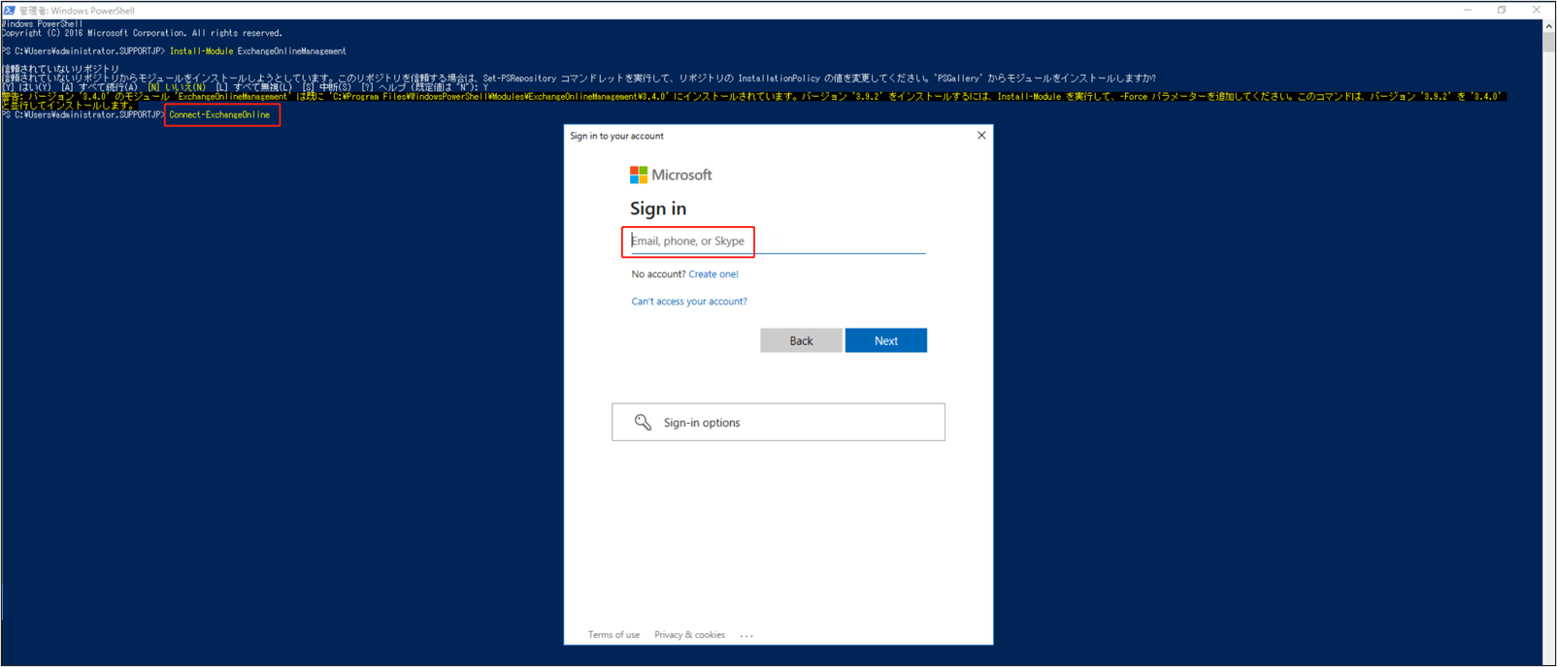Focus the Email, phone, or Skype field
Image resolution: width=1557 pixels, height=667 pixels.
pyautogui.click(x=777, y=241)
